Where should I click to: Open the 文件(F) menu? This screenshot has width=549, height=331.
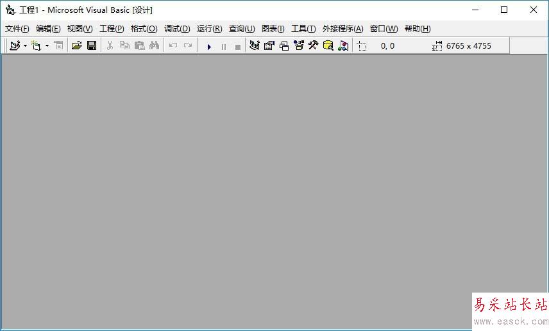click(x=17, y=29)
